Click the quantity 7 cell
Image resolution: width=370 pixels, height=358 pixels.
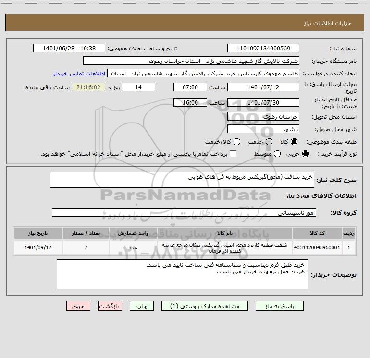(x=86, y=247)
